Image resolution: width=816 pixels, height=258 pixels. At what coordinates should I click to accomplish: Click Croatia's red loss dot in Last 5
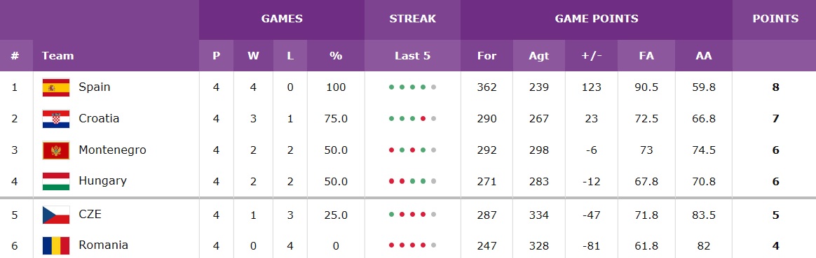(x=423, y=119)
